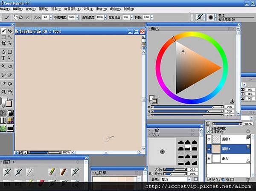The width and height of the screenshot is (256, 191).
Task: Pick the olive-green pencil custom brush variant
Action: click(52, 172)
